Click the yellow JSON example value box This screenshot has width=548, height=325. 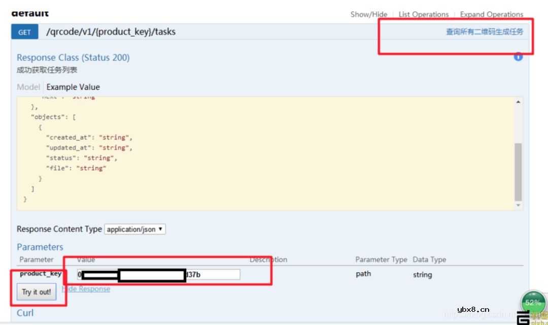pos(254,152)
